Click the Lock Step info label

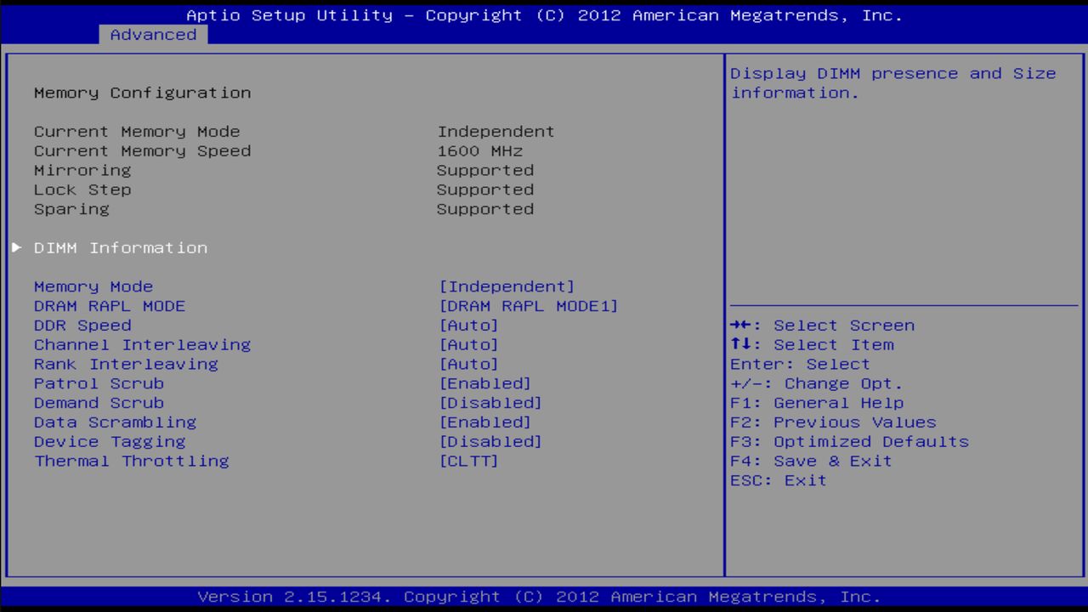point(82,190)
